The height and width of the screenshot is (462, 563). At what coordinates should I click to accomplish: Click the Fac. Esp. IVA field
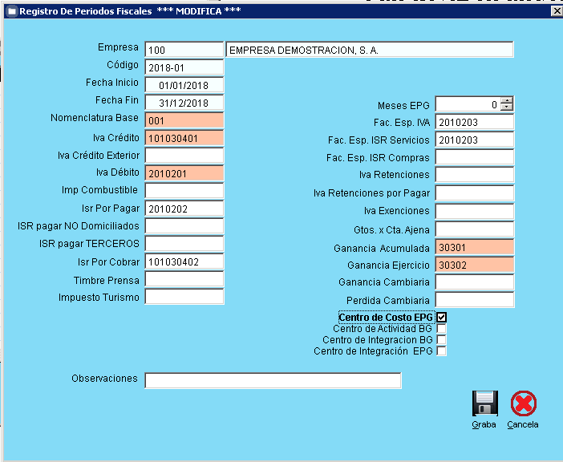click(474, 121)
